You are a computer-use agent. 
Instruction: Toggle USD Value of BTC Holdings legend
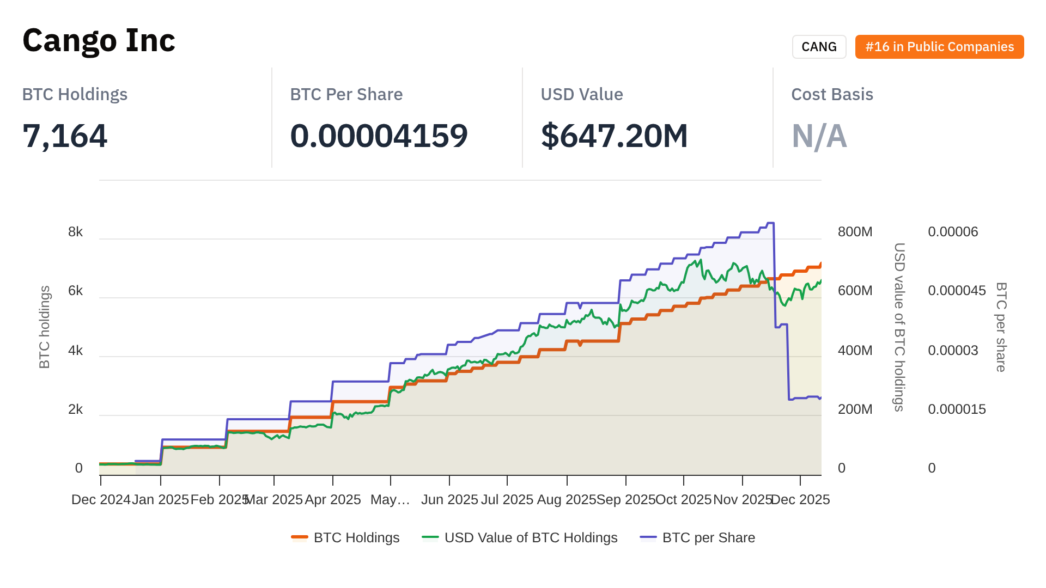(x=531, y=538)
